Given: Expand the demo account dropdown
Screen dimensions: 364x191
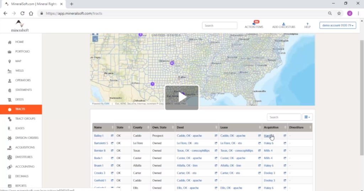Looking at the screenshot, I should (338, 25).
